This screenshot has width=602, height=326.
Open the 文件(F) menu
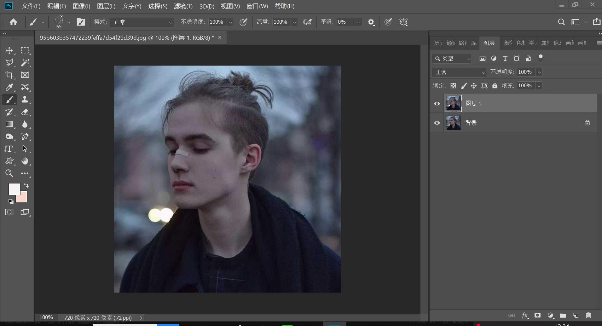31,6
